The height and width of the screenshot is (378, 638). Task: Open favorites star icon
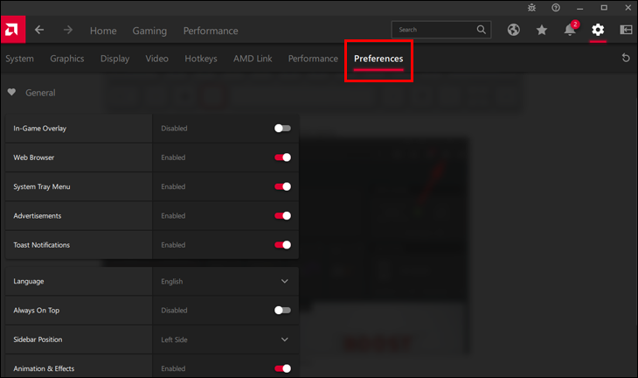point(542,30)
